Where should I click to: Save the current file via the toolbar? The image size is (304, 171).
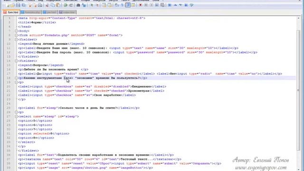18,5
